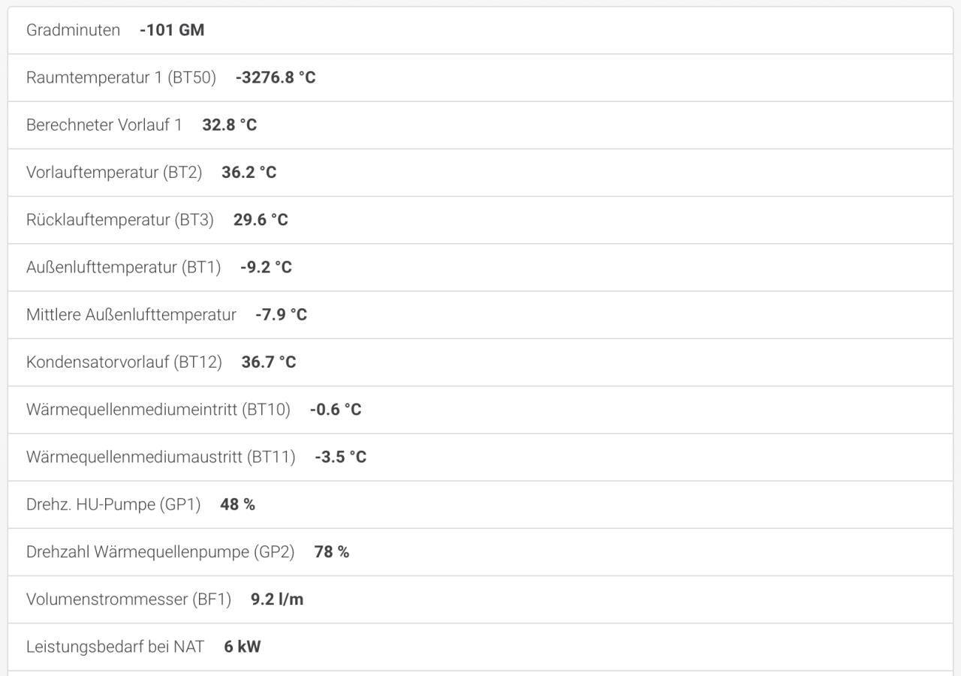Select Drehzahl Wärmequellenpumpe (GP2) row
The width and height of the screenshot is (961, 676).
pyautogui.click(x=480, y=552)
